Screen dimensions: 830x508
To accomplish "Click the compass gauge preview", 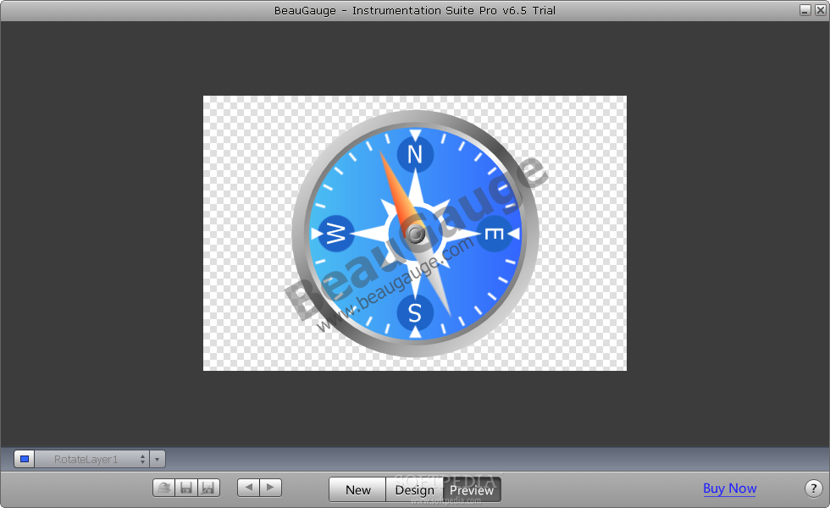I will (415, 234).
